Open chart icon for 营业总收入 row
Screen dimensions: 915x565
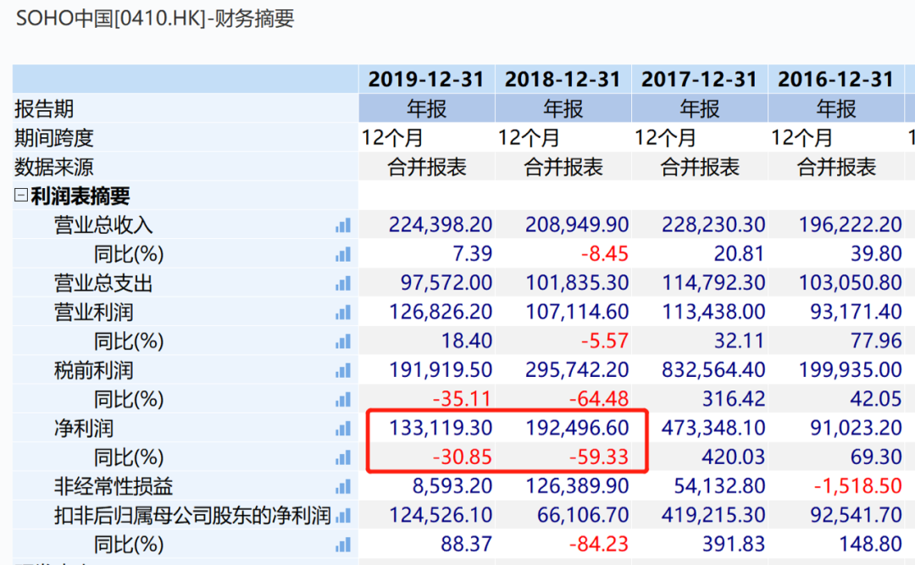(343, 225)
